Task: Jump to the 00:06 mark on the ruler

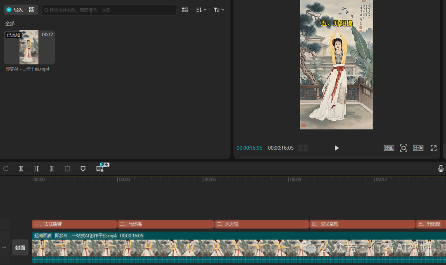Action: click(x=209, y=179)
